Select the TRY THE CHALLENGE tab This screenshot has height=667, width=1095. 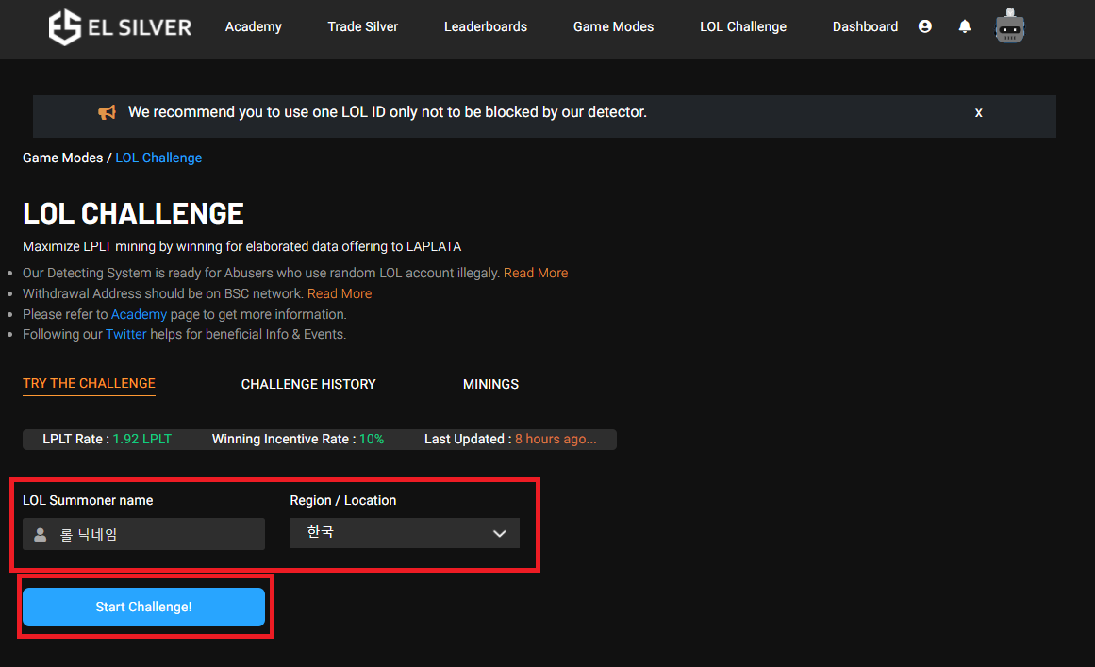pos(89,383)
